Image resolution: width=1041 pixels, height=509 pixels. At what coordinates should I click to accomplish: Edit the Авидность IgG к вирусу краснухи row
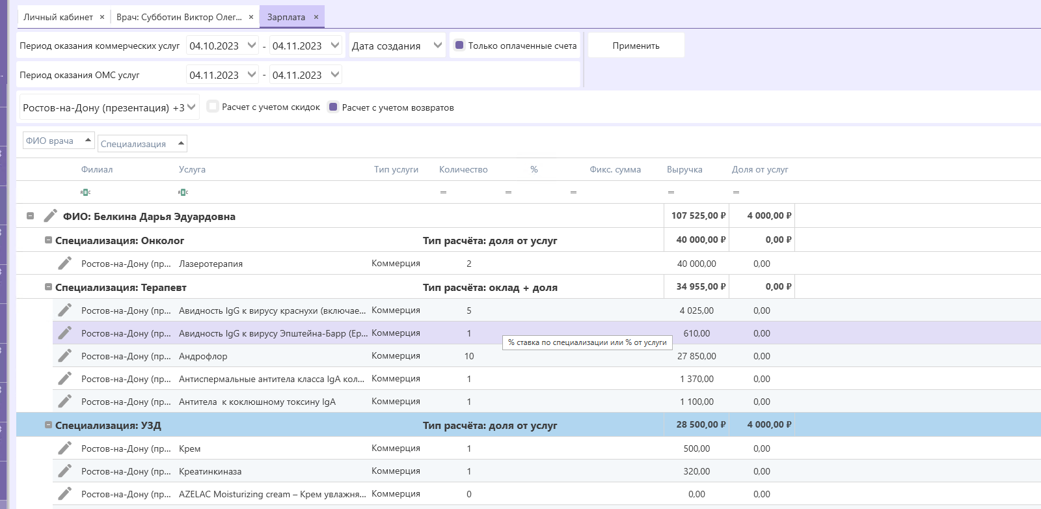[x=64, y=310]
